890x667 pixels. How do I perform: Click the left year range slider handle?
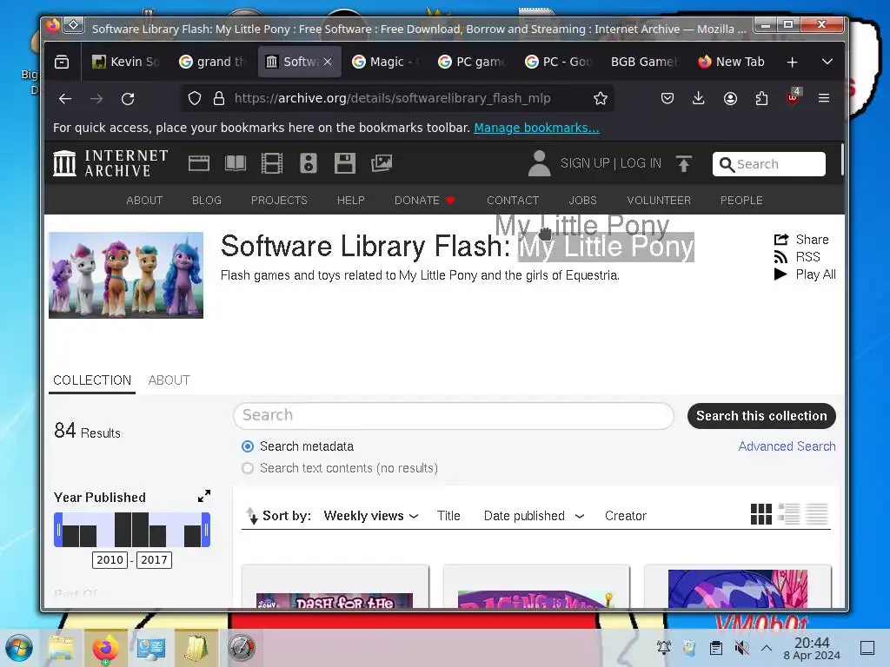point(58,530)
